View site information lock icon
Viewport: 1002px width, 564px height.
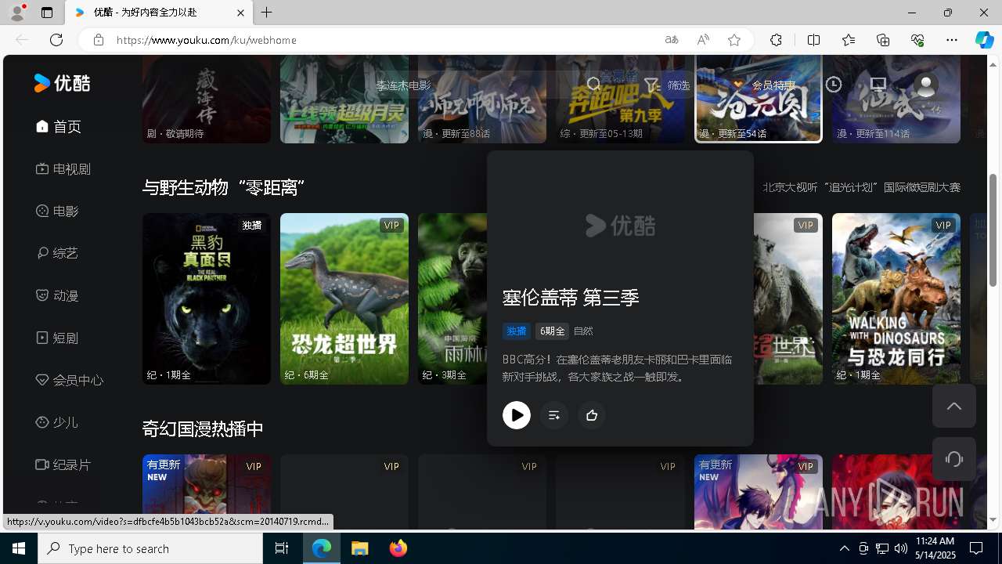[x=98, y=40]
